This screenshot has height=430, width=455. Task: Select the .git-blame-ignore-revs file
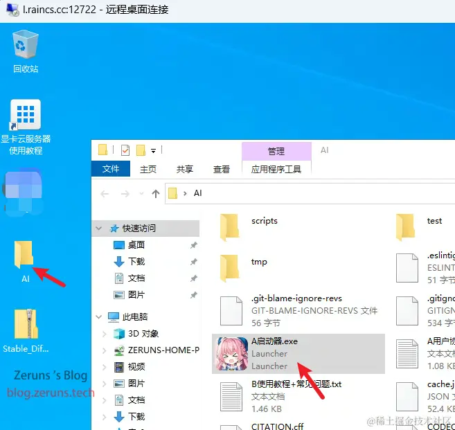click(298, 311)
